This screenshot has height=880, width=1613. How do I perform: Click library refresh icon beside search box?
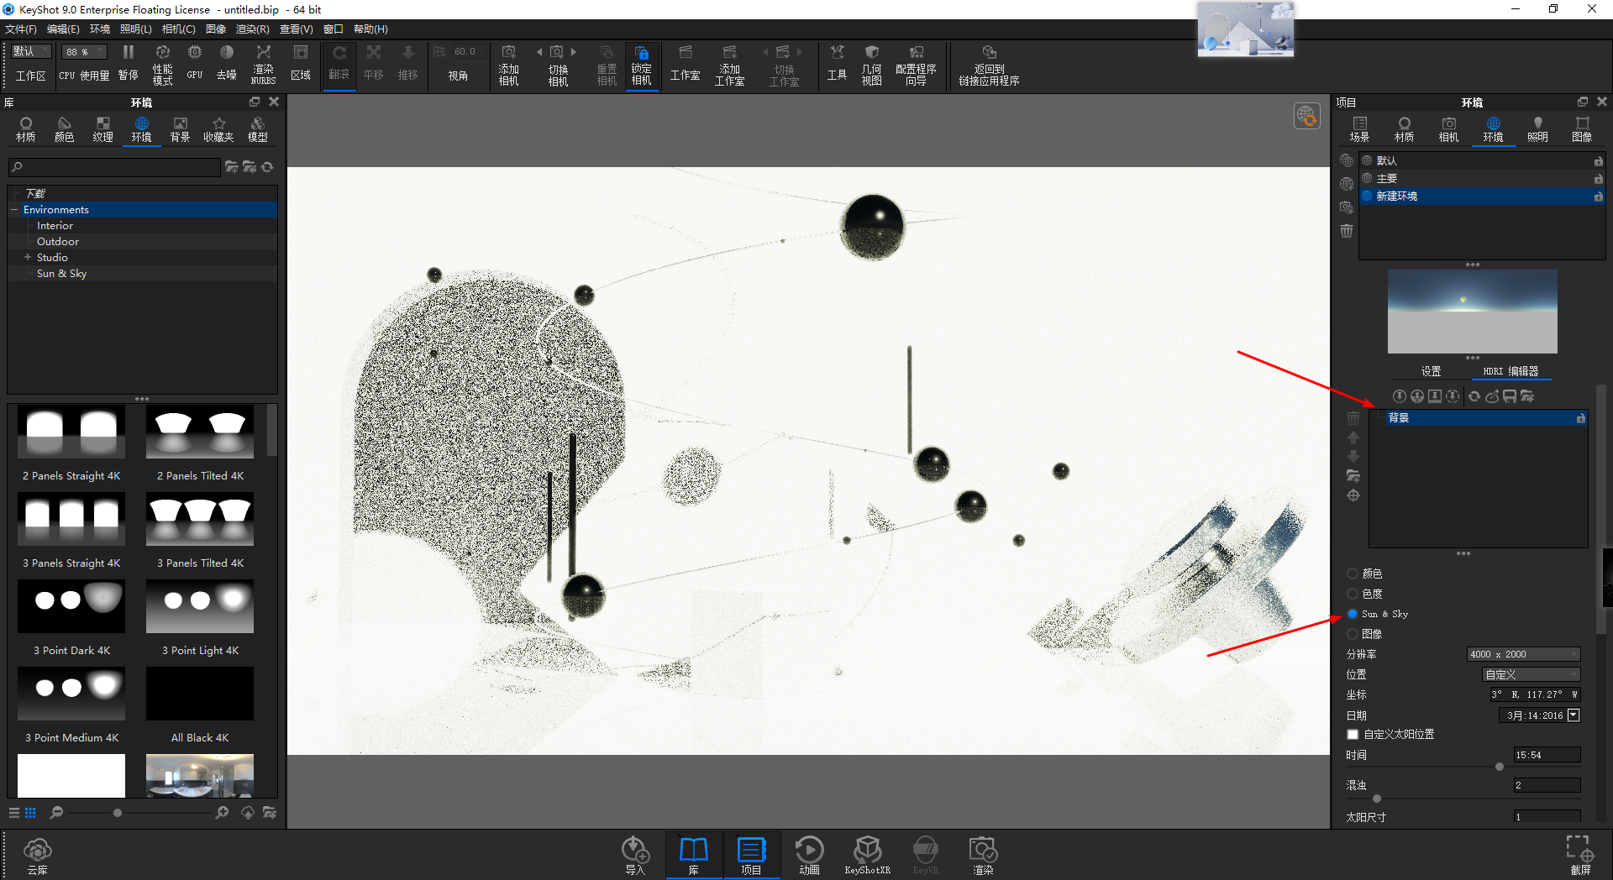267,167
